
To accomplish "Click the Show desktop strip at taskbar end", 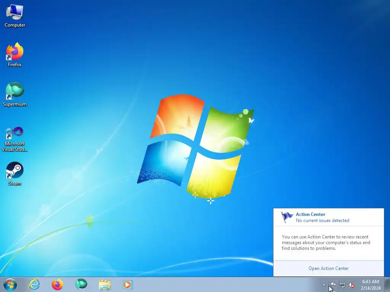I will pyautogui.click(x=387, y=284).
